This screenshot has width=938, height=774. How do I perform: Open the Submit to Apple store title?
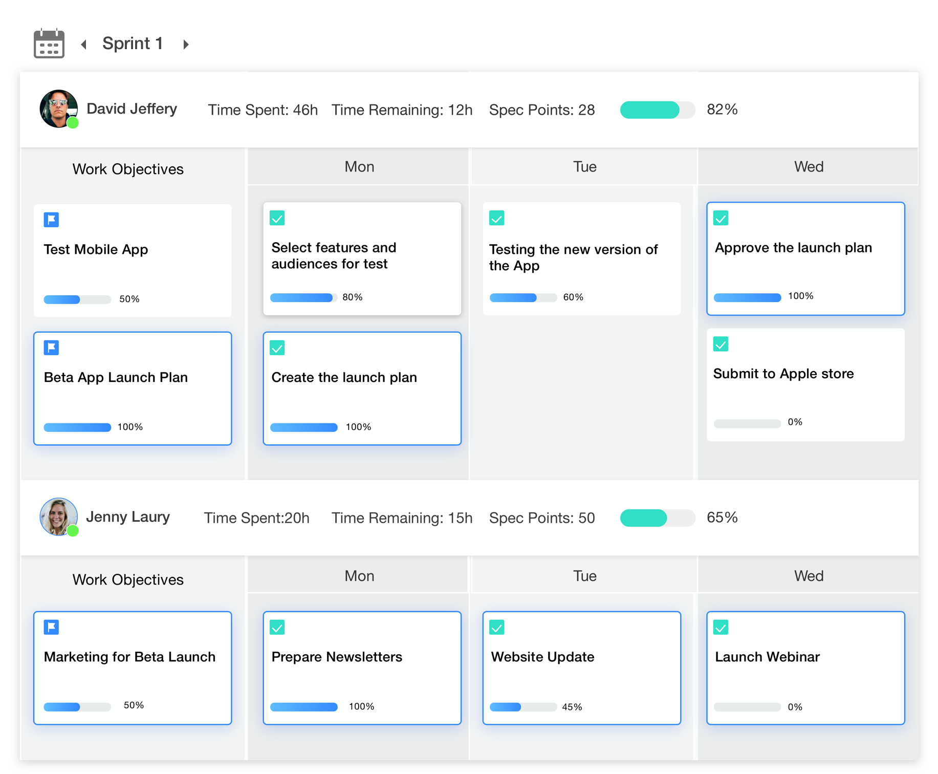click(x=783, y=374)
